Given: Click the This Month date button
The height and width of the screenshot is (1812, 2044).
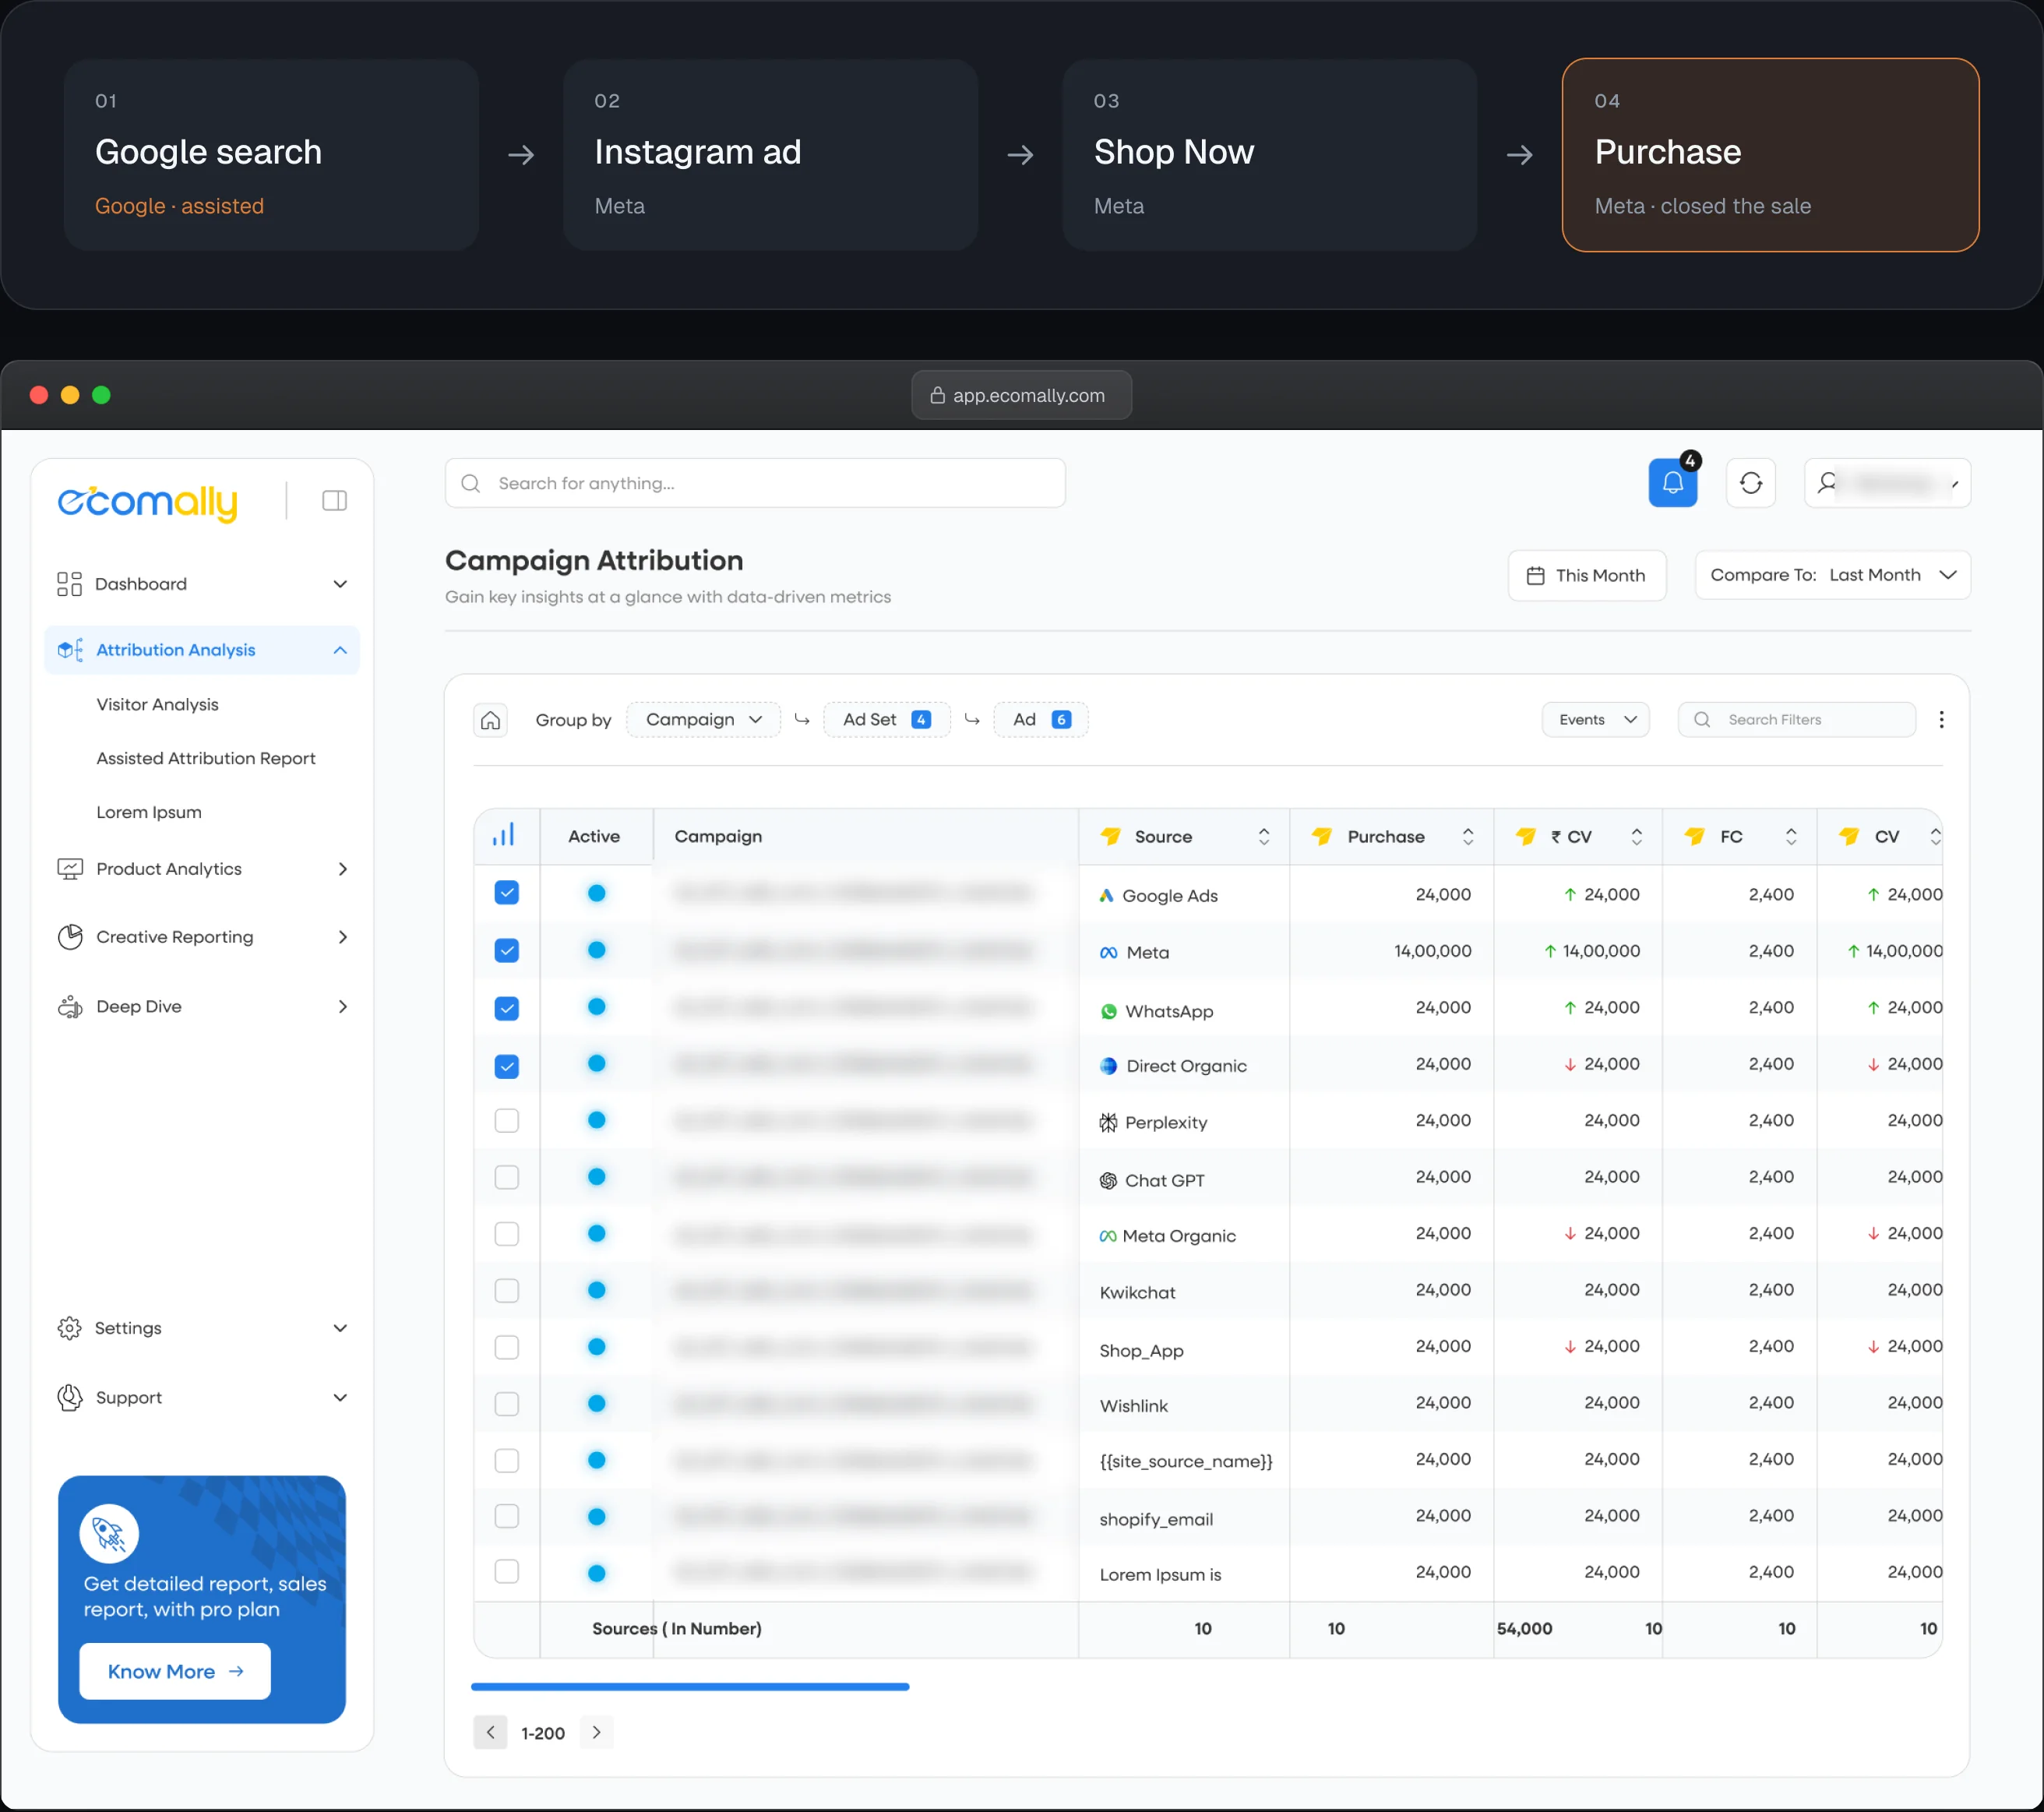Looking at the screenshot, I should tap(1586, 575).
